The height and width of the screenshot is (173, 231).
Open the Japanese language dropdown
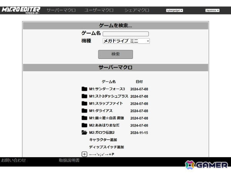tap(212, 10)
